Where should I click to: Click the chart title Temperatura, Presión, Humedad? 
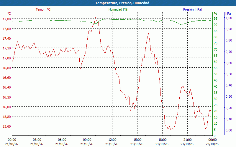point(122,3)
